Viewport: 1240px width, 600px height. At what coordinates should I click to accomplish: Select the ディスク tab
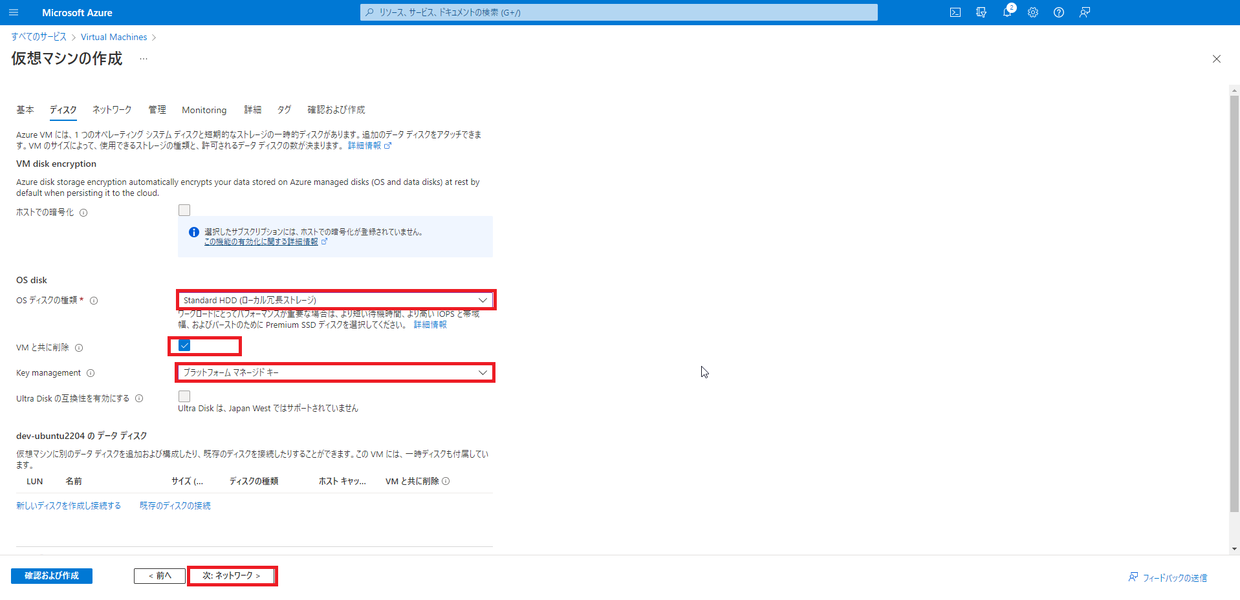63,110
